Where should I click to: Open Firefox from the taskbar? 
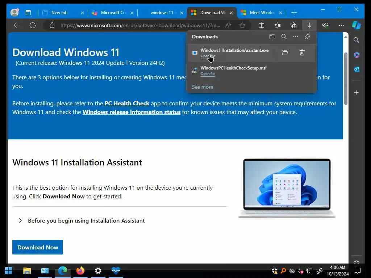[80, 271]
